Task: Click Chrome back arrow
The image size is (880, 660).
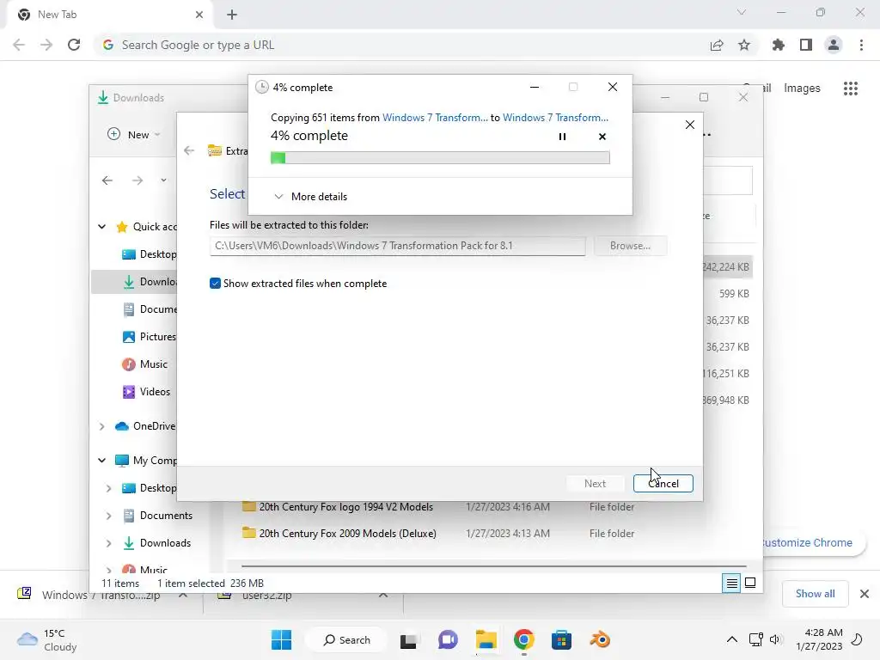Action: (19, 45)
